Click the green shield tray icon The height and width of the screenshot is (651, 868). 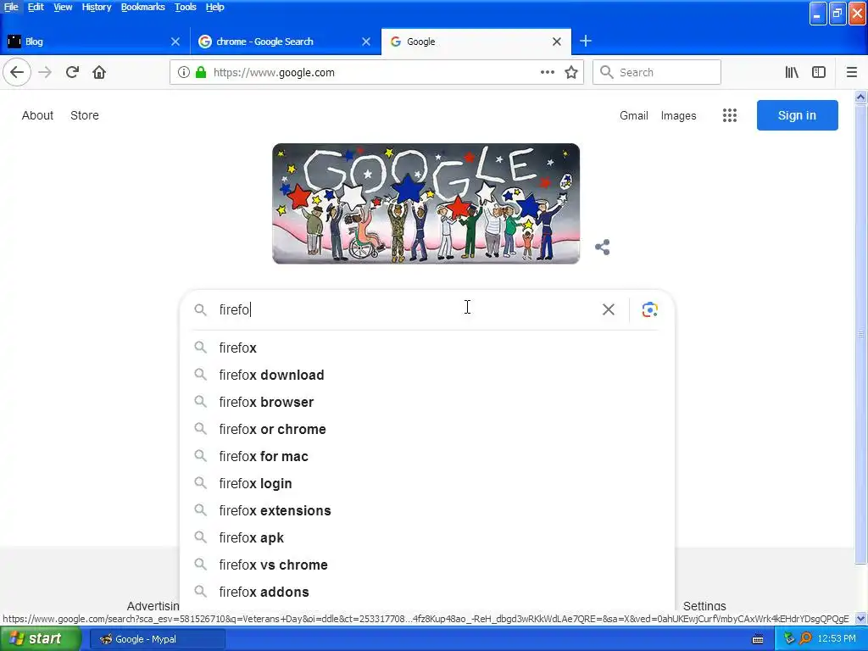(789, 639)
